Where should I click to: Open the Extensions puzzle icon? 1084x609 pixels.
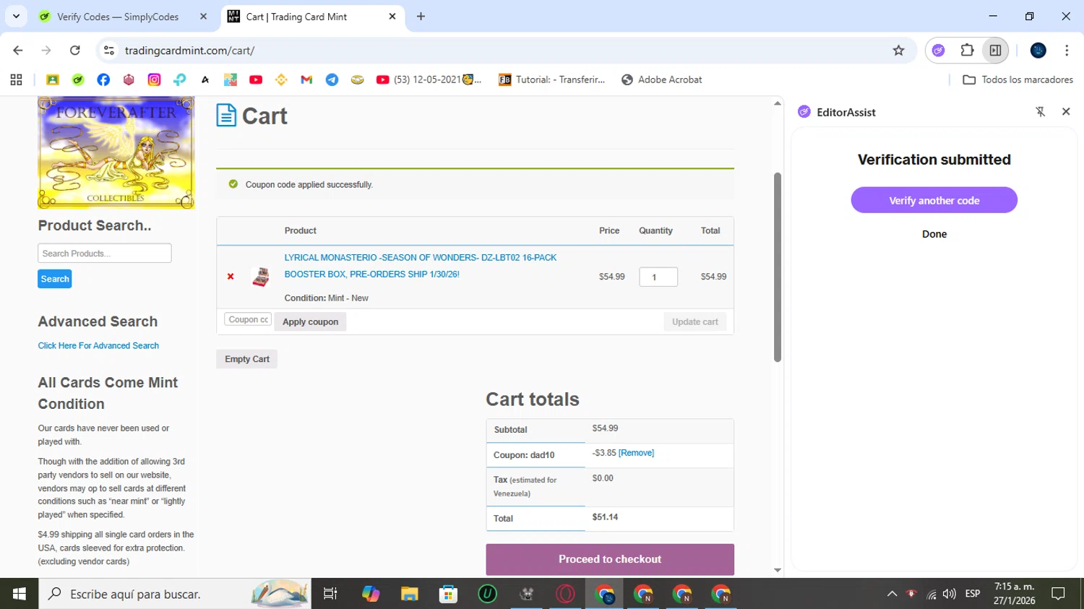tap(967, 51)
